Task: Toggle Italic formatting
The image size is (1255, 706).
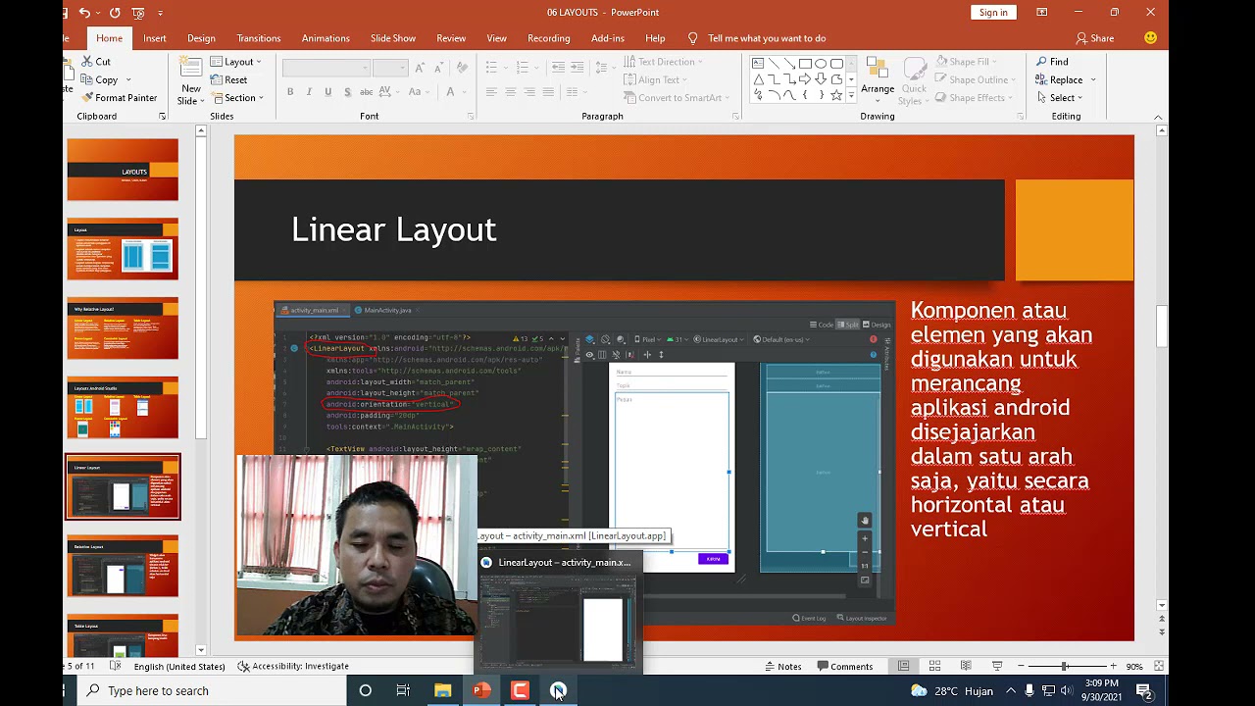Action: (x=309, y=92)
